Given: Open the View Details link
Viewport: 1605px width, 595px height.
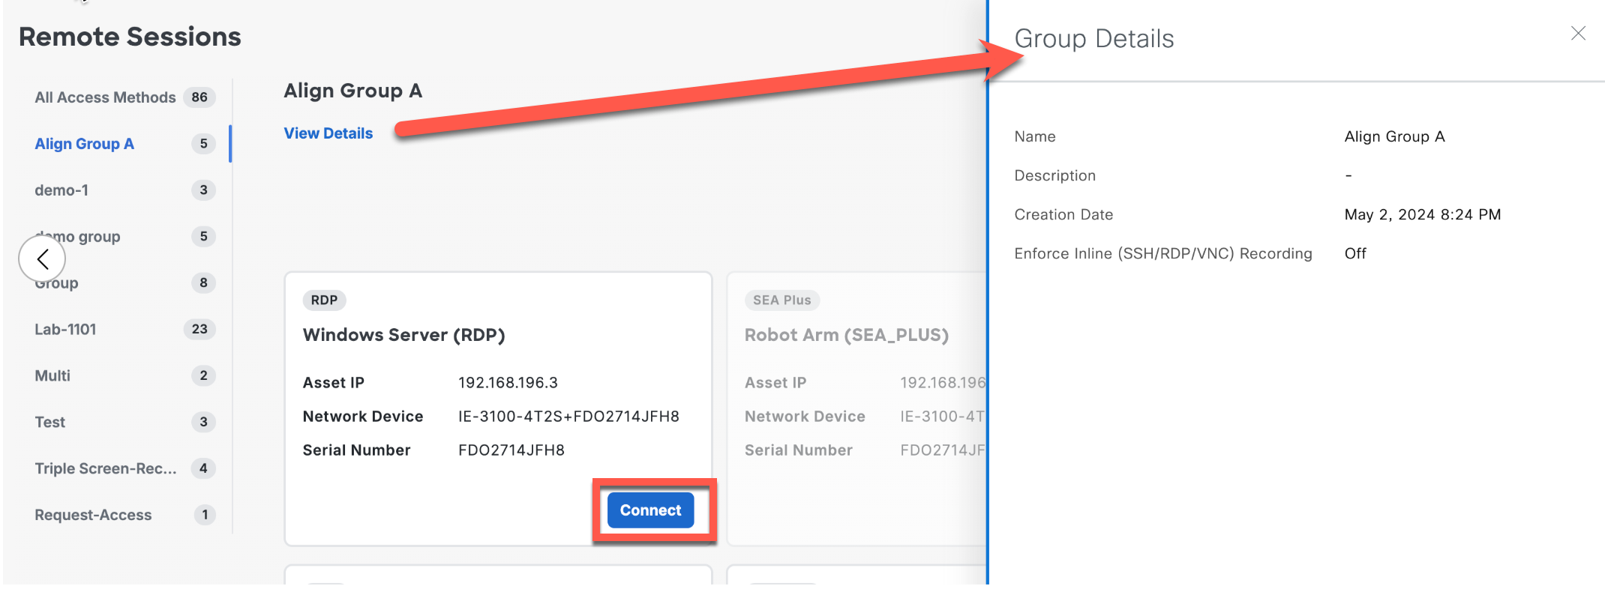Looking at the screenshot, I should click(x=328, y=133).
